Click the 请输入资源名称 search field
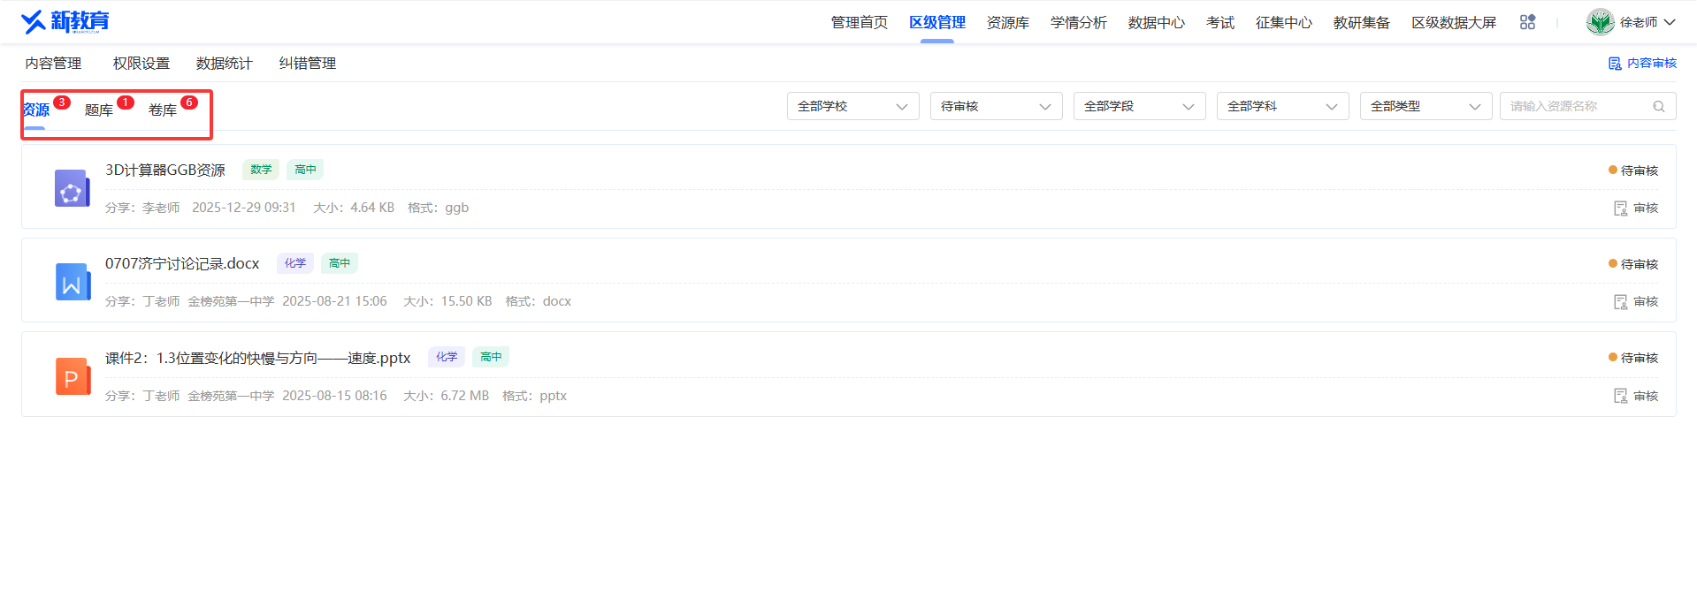Image resolution: width=1697 pixels, height=591 pixels. pos(1579,106)
